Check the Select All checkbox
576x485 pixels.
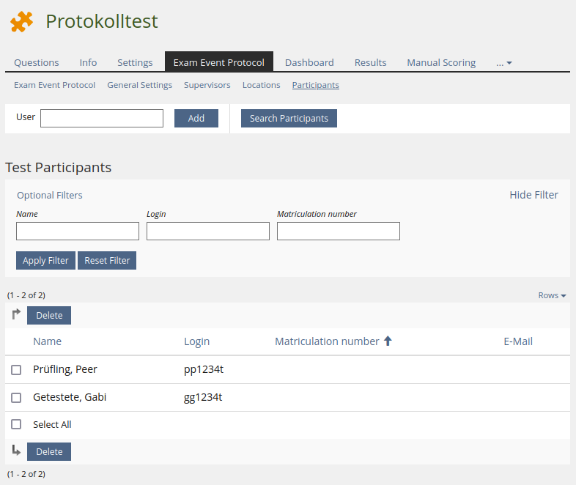tap(16, 425)
